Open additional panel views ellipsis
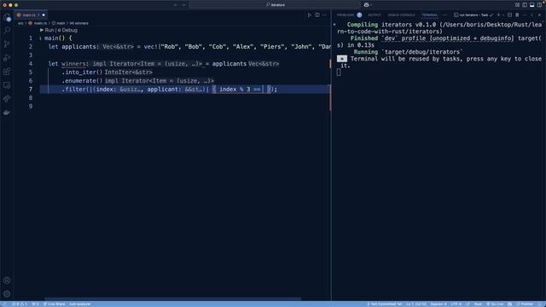This screenshot has height=307, width=546. click(444, 15)
